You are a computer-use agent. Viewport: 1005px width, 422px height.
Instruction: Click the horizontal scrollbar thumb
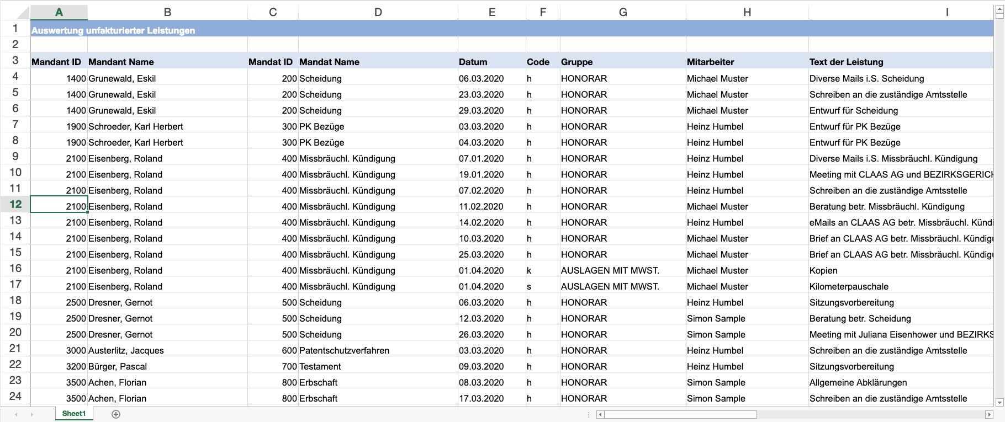(680, 414)
